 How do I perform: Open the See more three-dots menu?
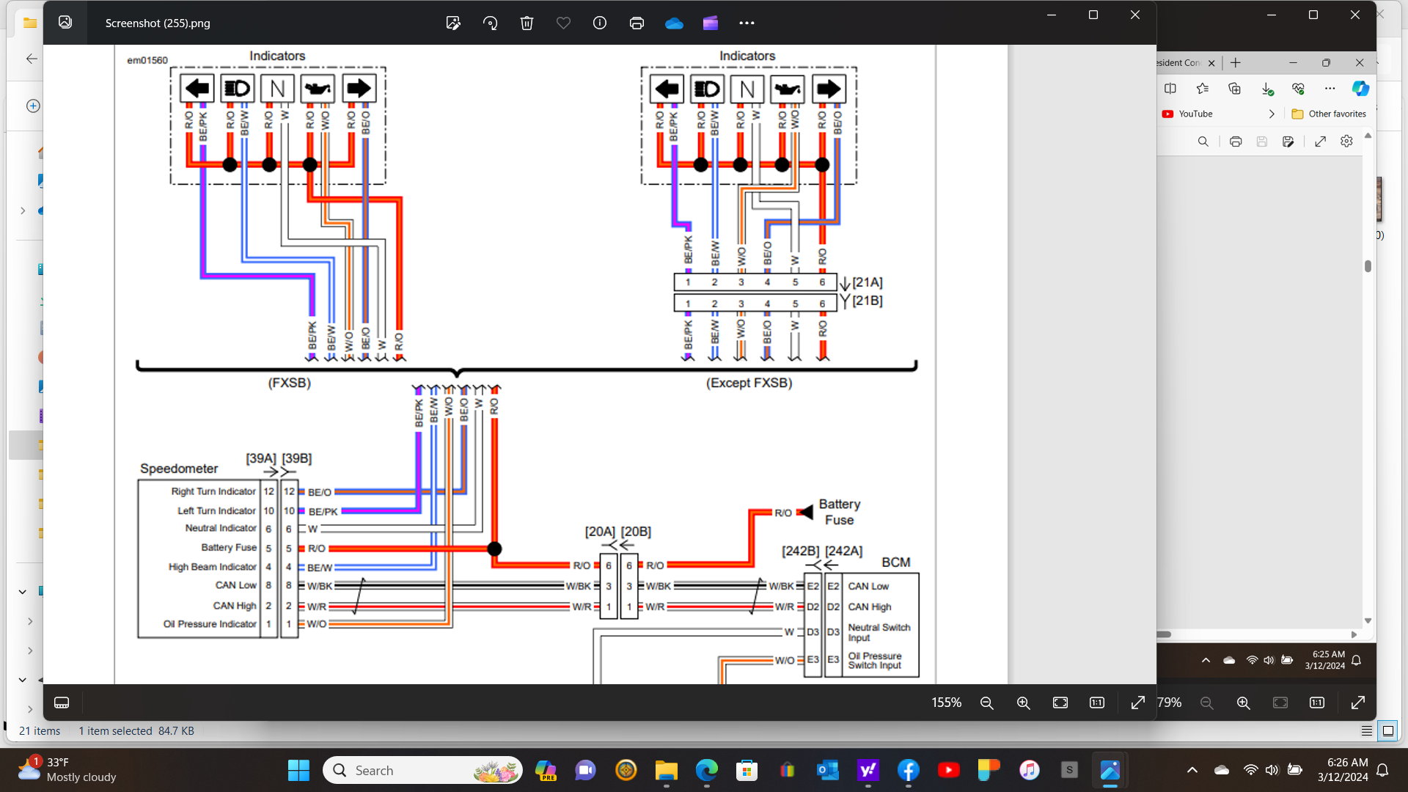(747, 23)
